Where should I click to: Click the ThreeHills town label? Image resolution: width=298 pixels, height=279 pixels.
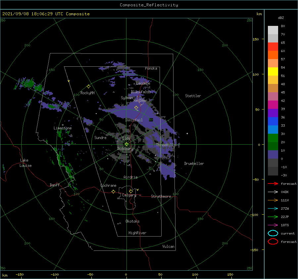pyautogui.click(x=166, y=145)
